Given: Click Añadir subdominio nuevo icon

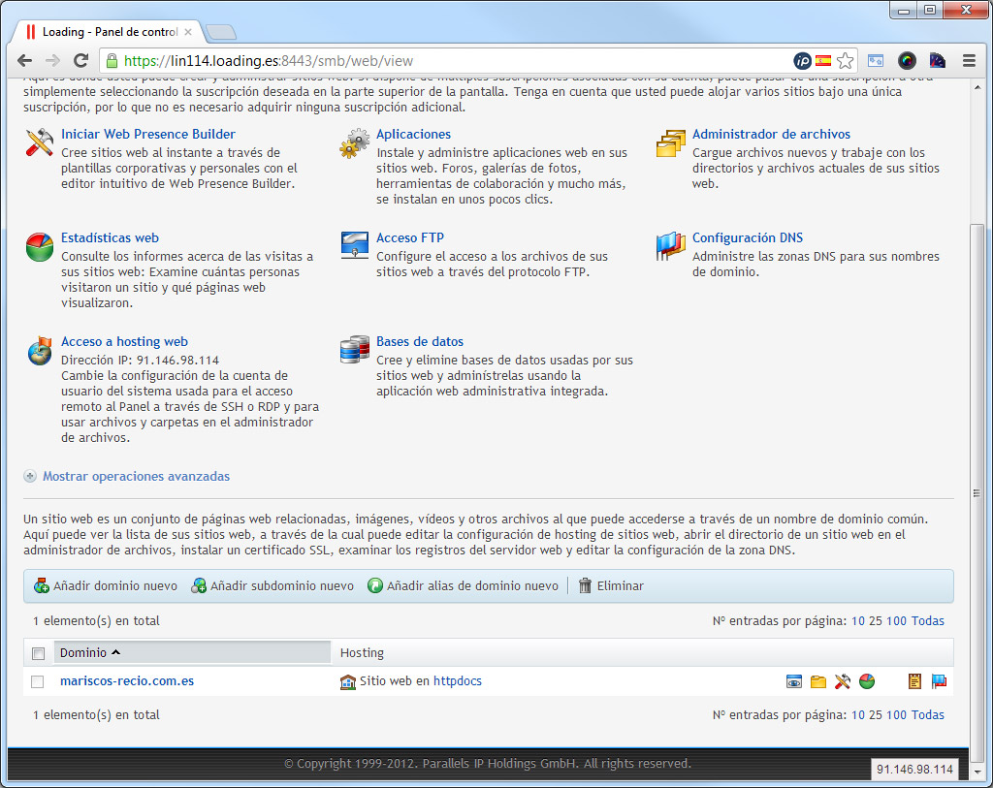Looking at the screenshot, I should tap(199, 585).
